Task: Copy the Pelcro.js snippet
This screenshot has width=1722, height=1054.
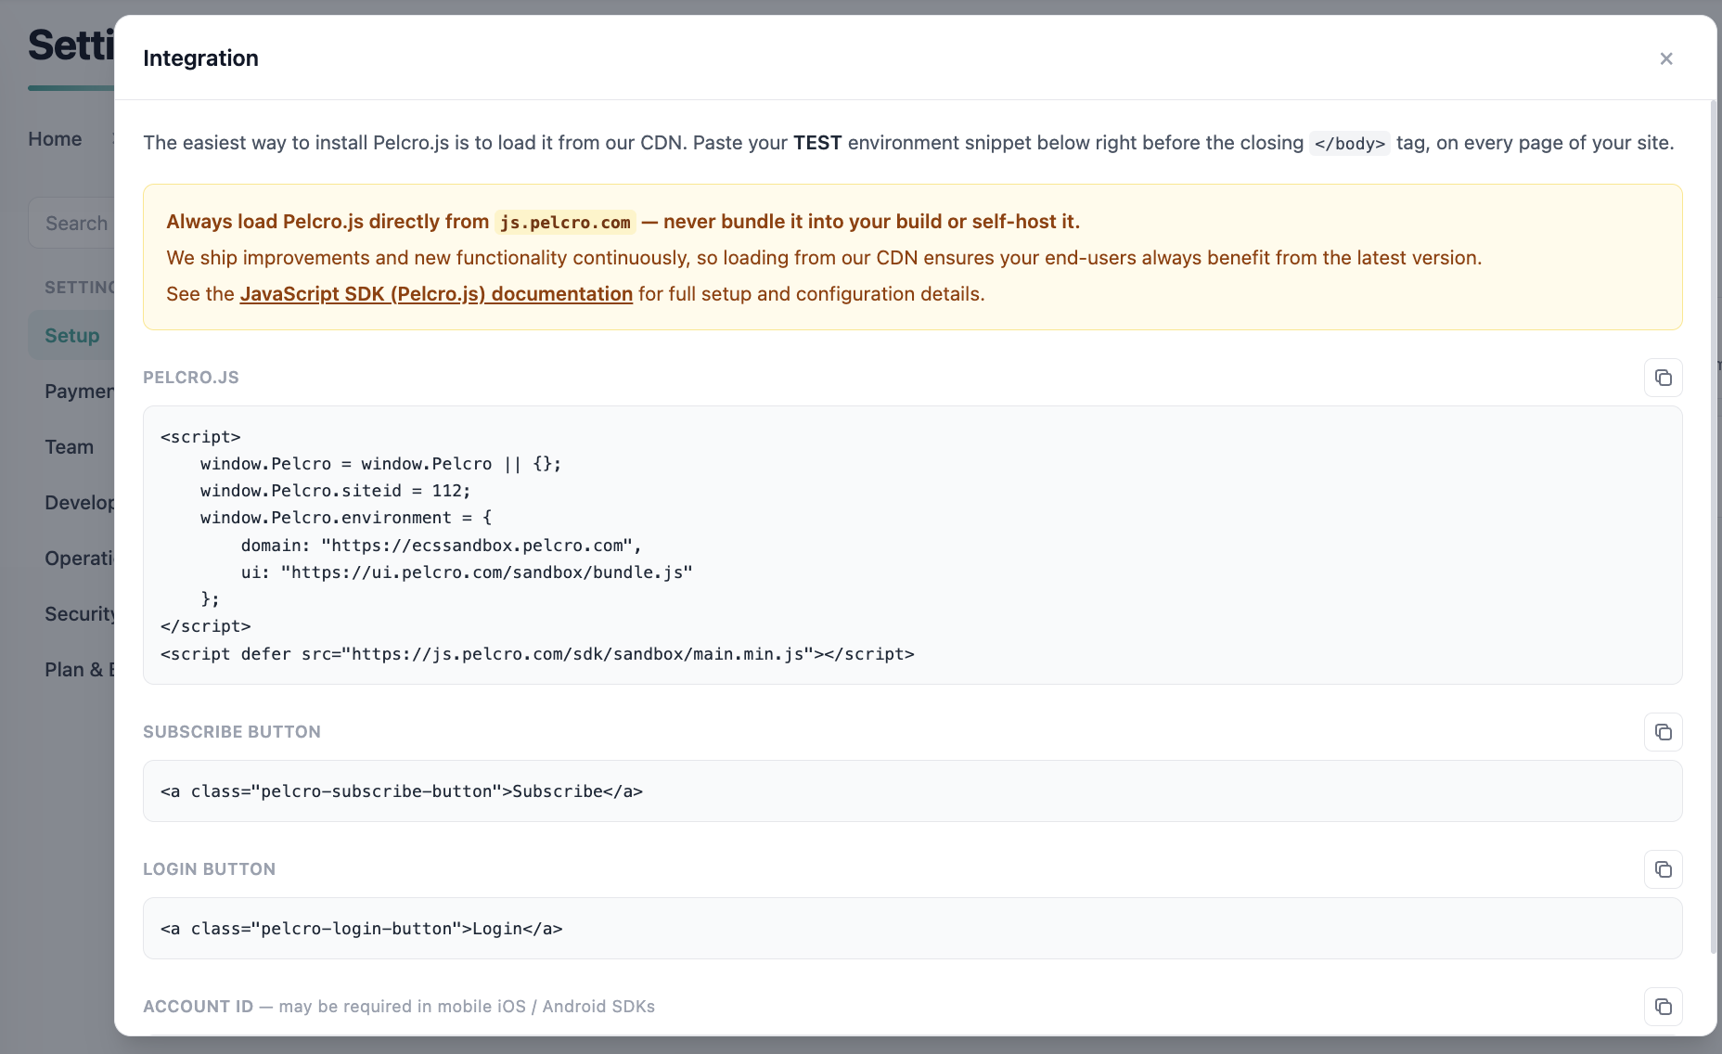Action: click(x=1663, y=378)
